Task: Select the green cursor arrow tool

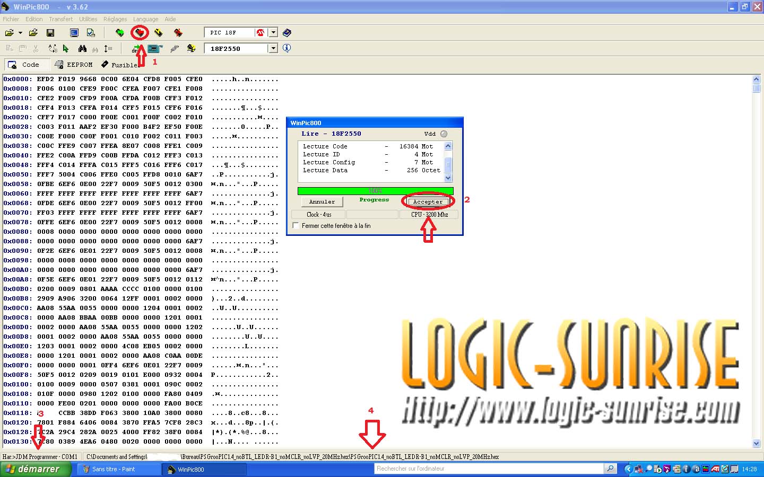Action: click(x=66, y=49)
